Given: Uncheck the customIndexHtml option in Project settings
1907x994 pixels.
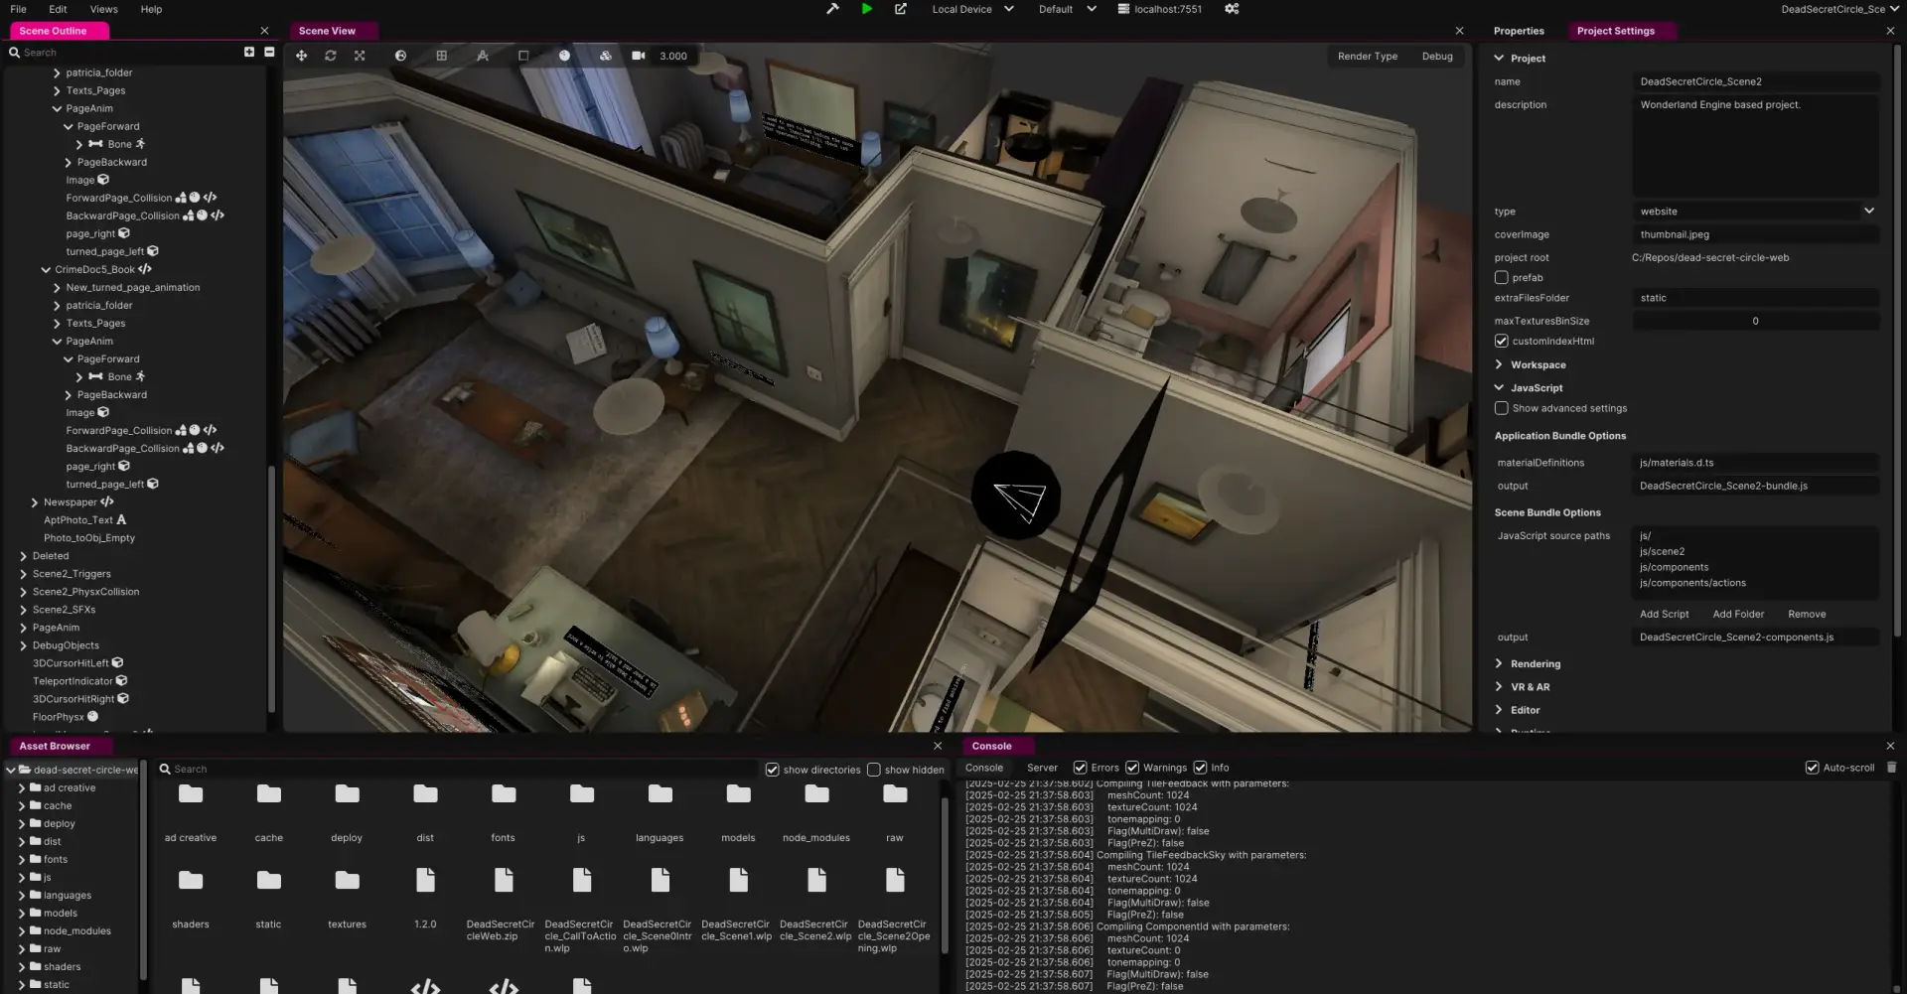Looking at the screenshot, I should click(1502, 341).
